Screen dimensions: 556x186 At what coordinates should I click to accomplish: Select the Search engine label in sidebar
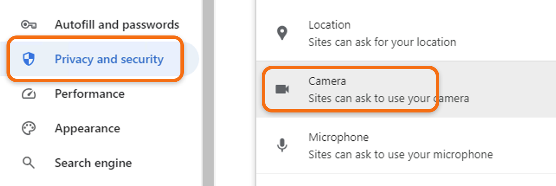(93, 163)
